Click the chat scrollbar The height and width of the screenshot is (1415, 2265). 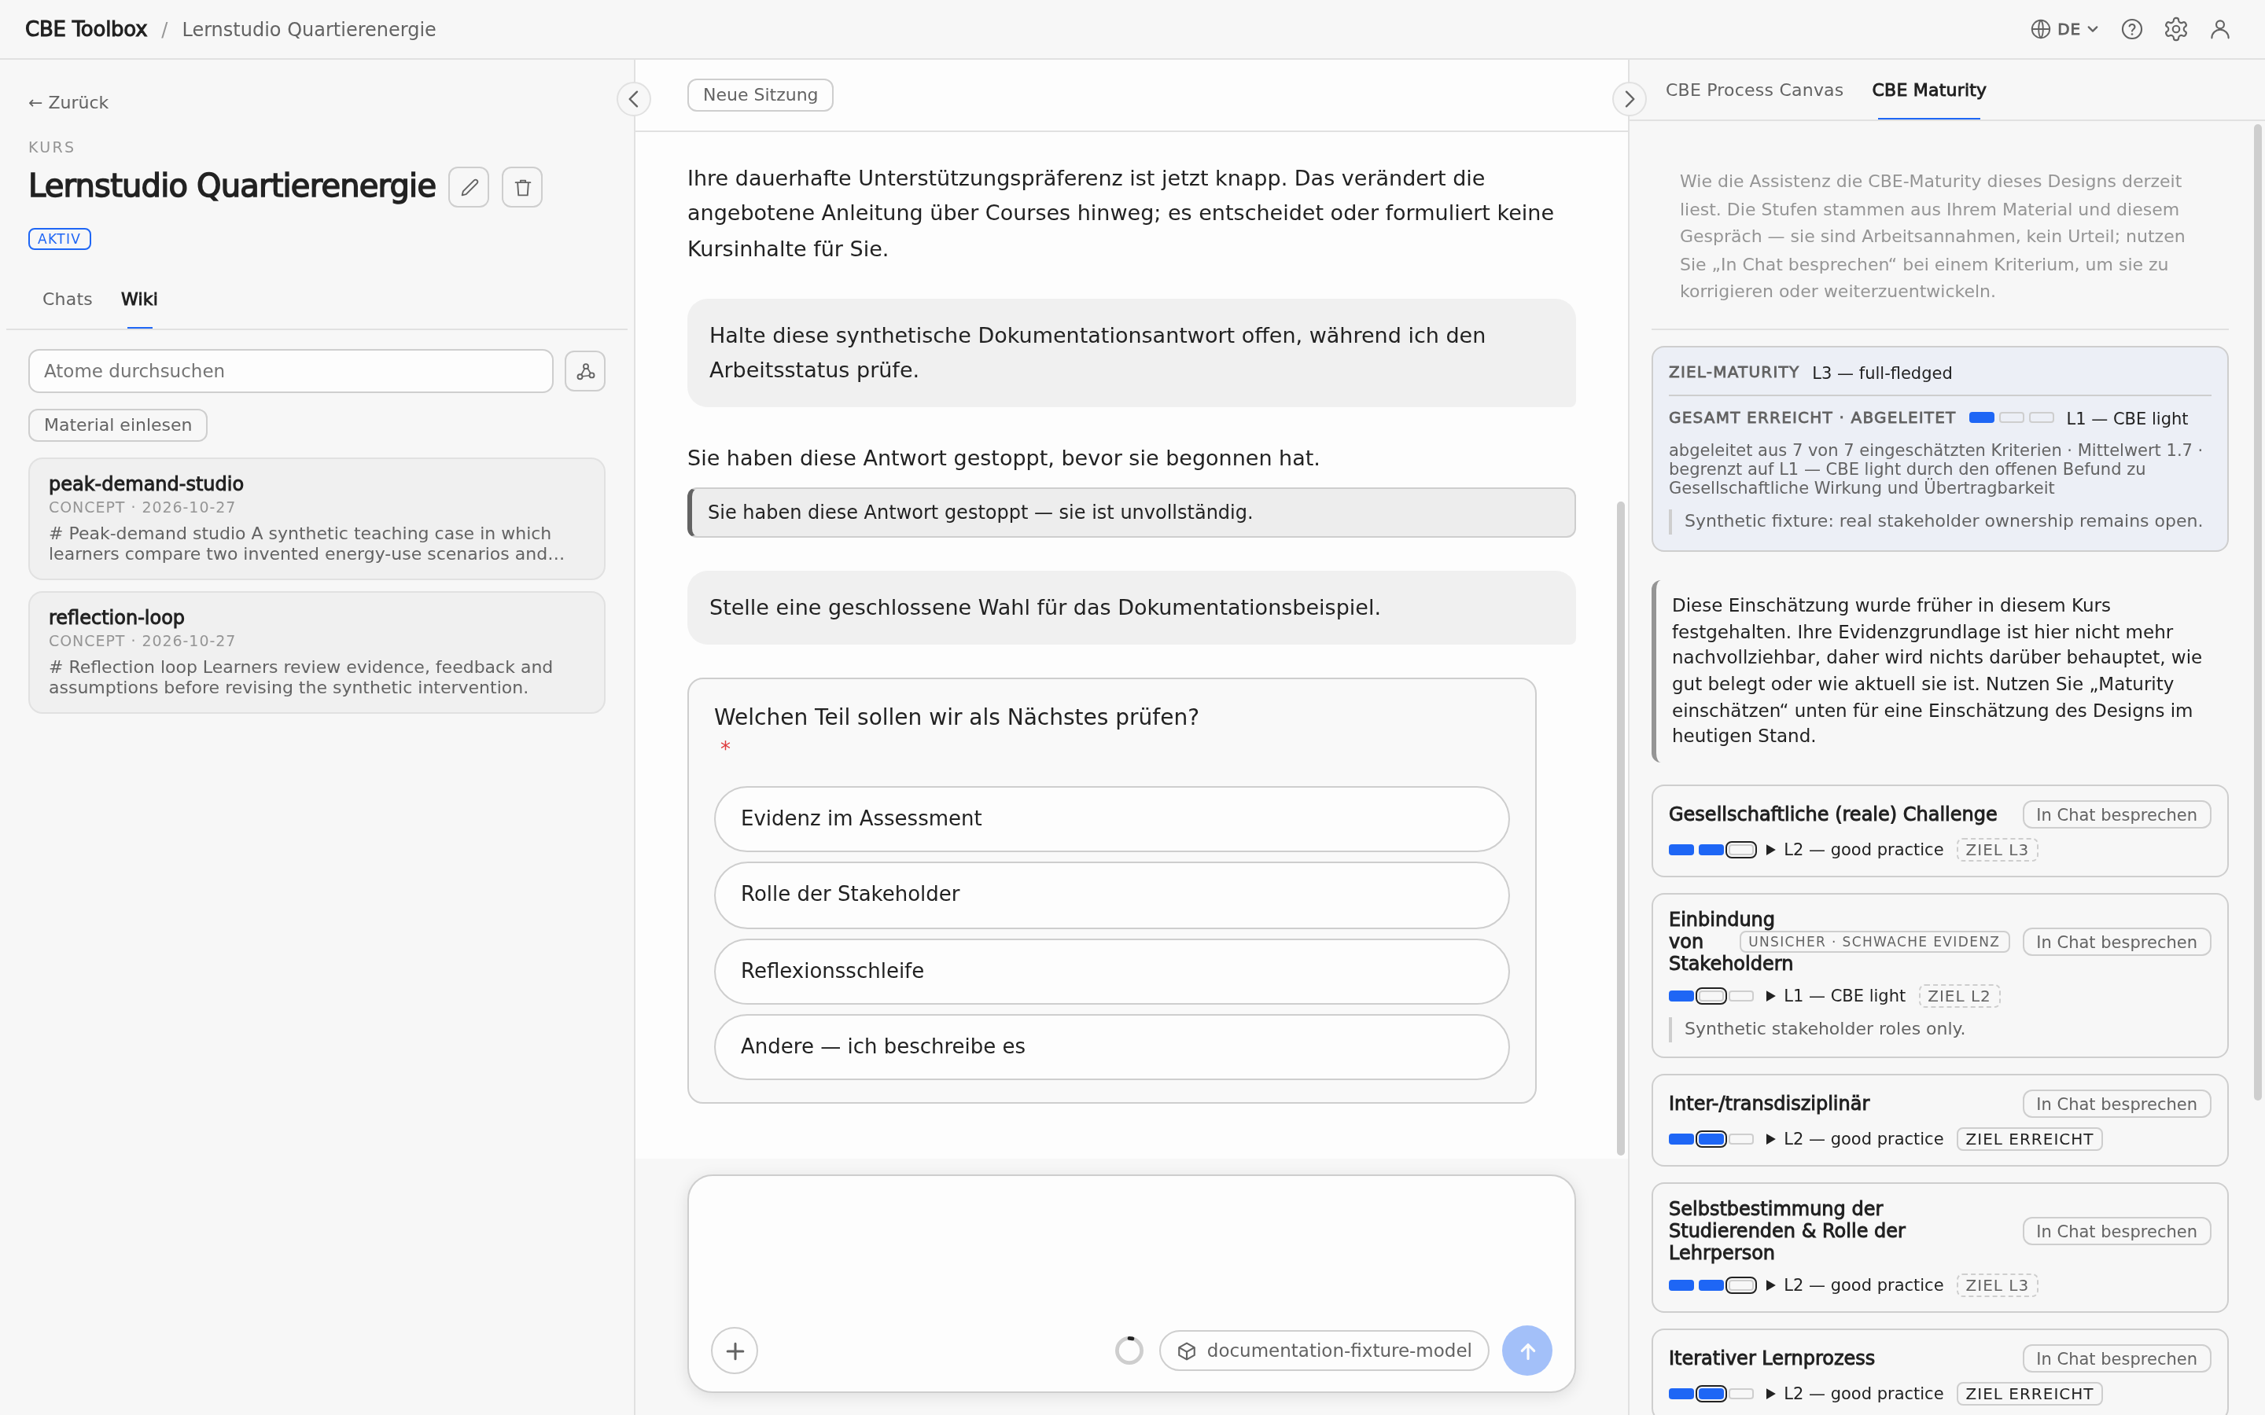coord(1620,829)
